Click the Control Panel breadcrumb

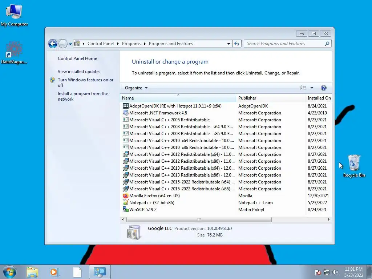pos(101,44)
